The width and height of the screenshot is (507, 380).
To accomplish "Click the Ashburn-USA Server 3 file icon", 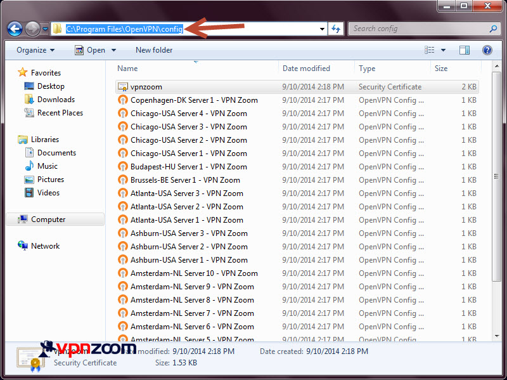I will point(122,233).
